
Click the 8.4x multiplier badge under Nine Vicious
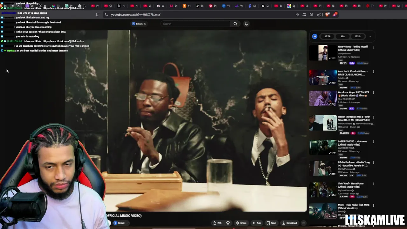point(352,63)
